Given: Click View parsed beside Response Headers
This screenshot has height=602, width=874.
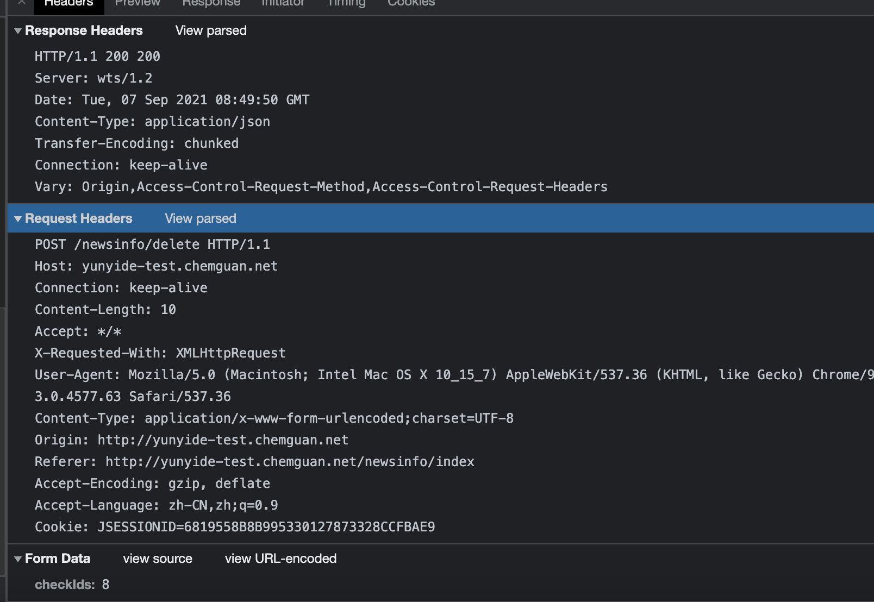Looking at the screenshot, I should 211,31.
